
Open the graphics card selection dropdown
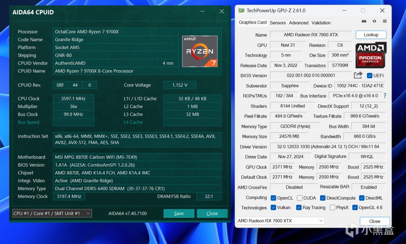coord(280,221)
